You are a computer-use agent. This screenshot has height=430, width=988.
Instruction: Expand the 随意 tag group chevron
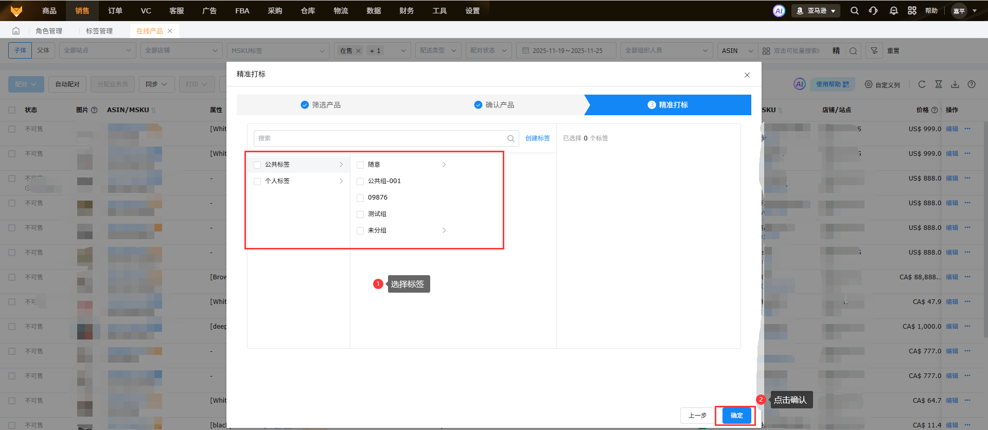(444, 165)
